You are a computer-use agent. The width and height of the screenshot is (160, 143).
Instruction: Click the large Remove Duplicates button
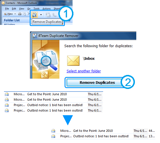pyautogui.click(x=94, y=83)
